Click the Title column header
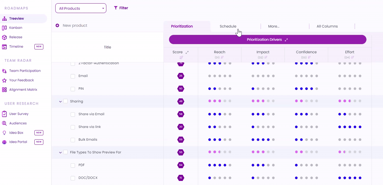Image resolution: width=383 pixels, height=185 pixels. pyautogui.click(x=108, y=47)
